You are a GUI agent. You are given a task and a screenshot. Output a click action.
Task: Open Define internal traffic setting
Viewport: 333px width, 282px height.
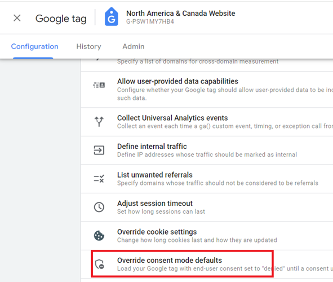(x=207, y=150)
